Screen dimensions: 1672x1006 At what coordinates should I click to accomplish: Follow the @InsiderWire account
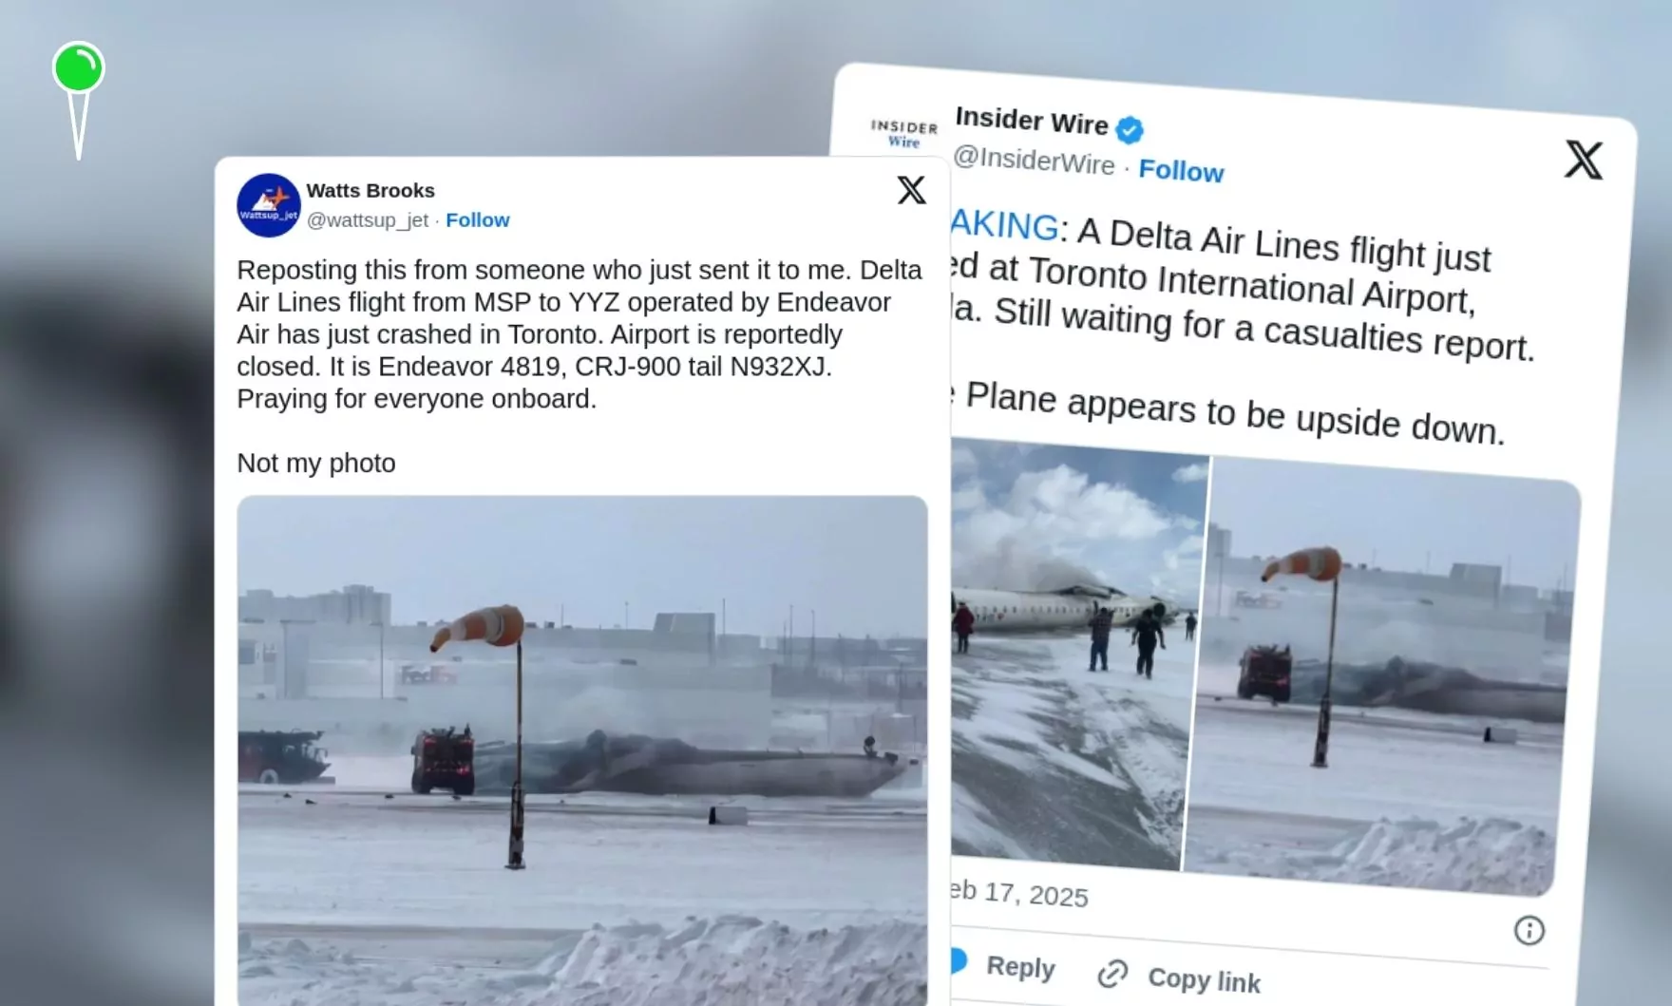(x=1181, y=171)
